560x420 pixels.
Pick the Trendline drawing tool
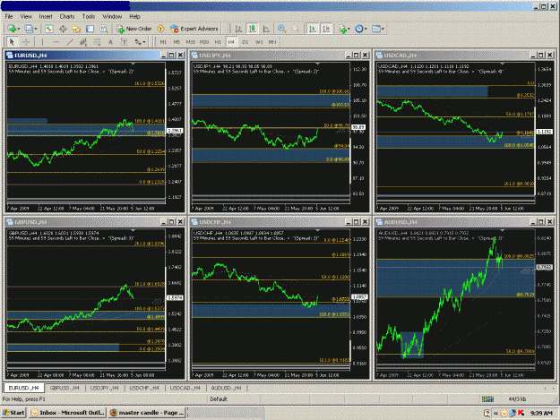70,42
